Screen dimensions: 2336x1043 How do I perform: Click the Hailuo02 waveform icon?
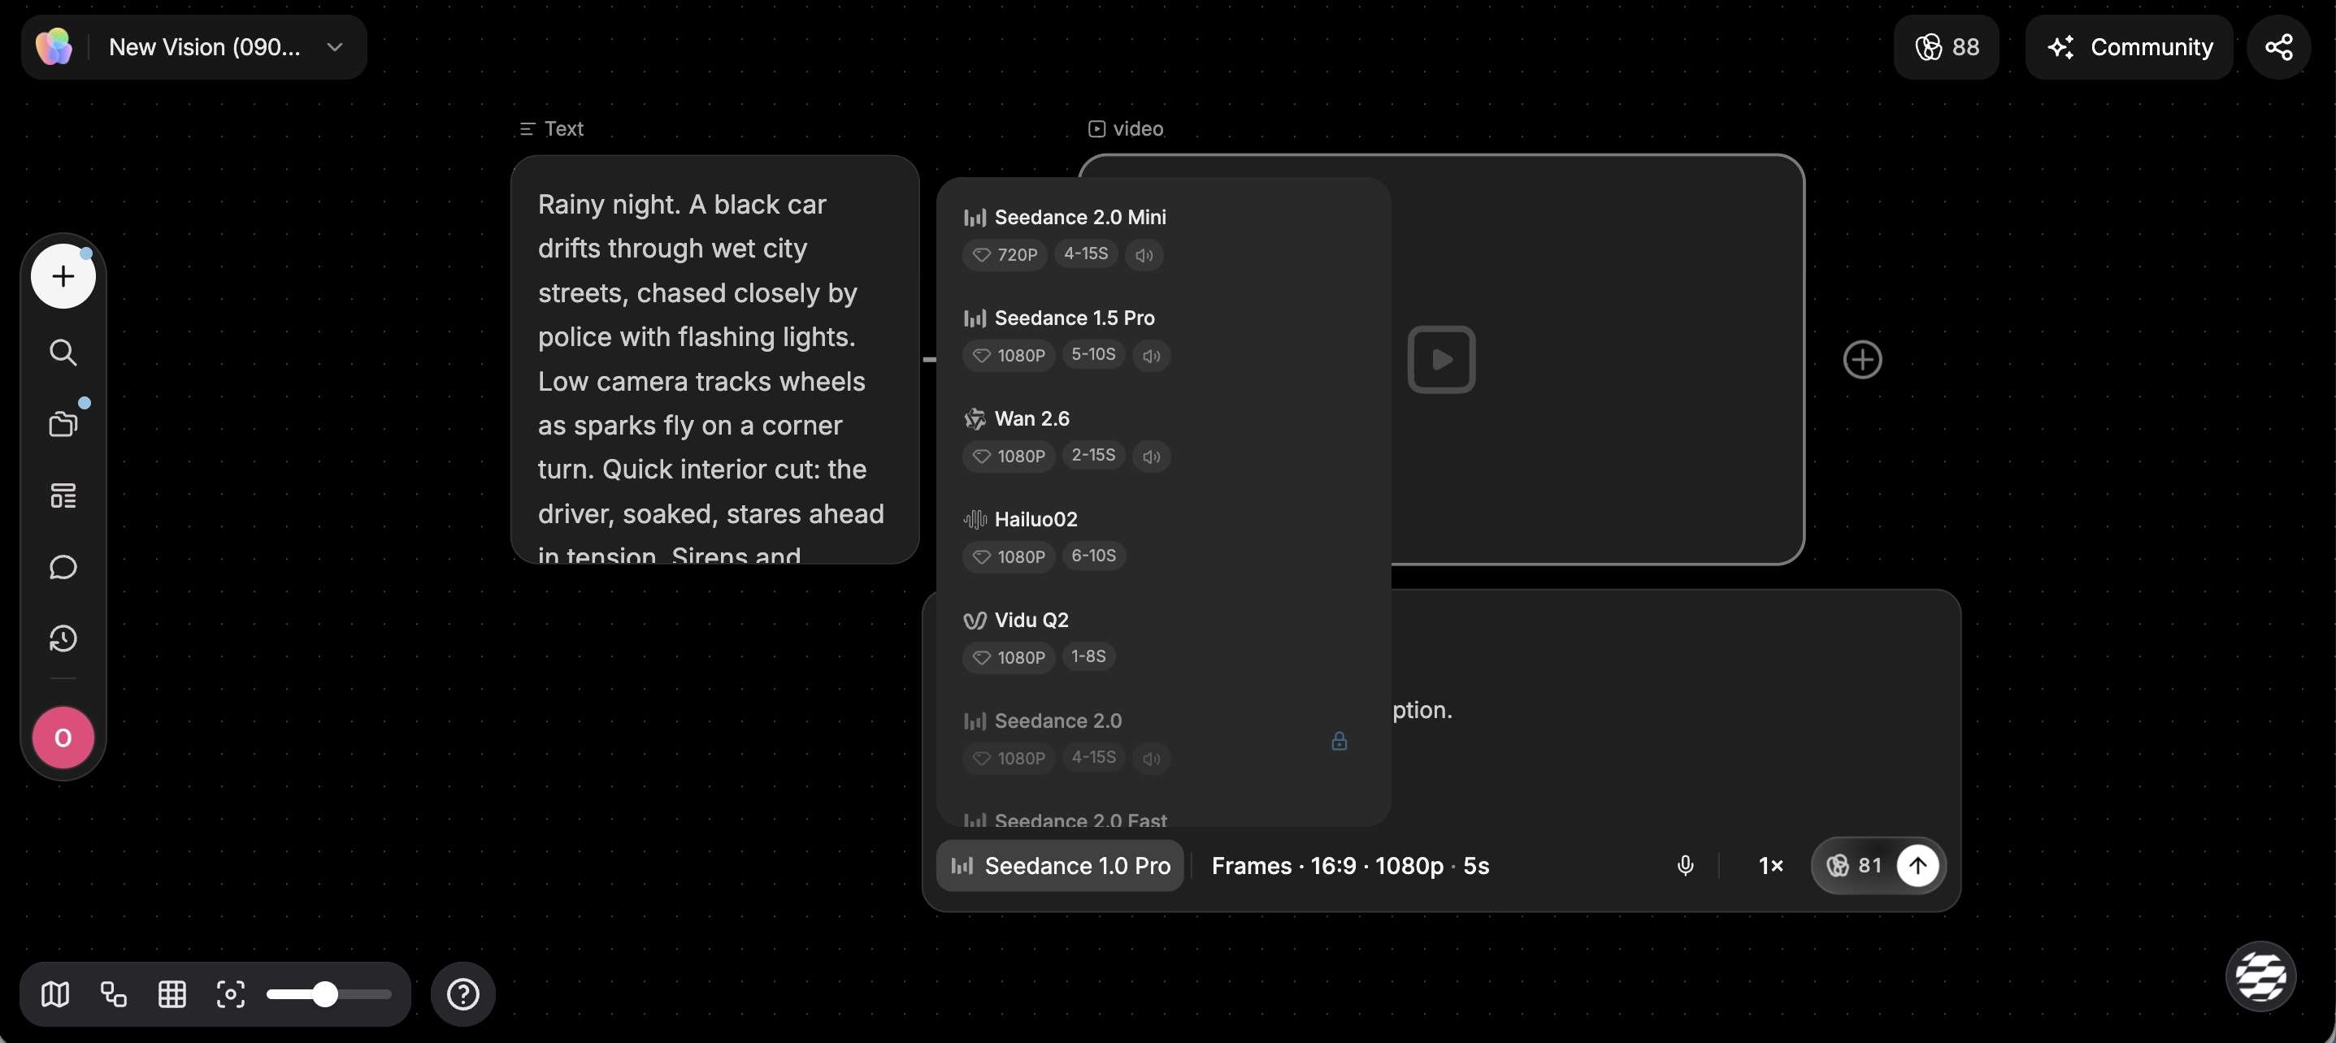click(x=975, y=519)
